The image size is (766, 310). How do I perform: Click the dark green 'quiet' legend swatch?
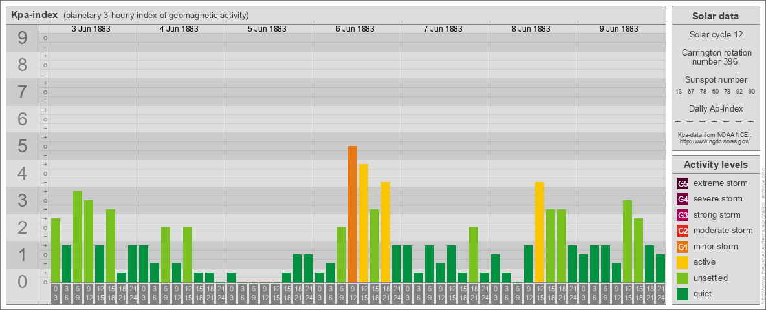tap(683, 293)
